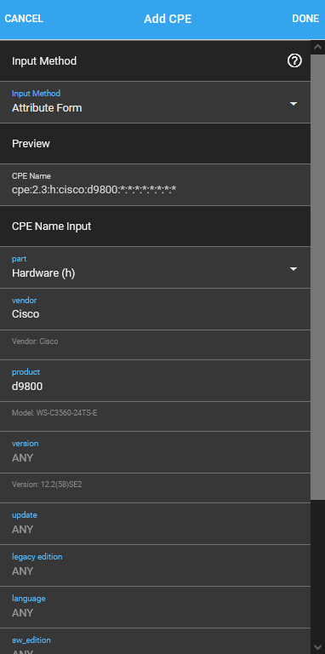The image size is (325, 654).
Task: Click the Preview section header
Action: coord(155,143)
